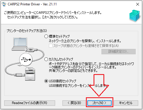The image size is (143, 110).
Task: Go back with the 戻る(B) button
Action: (x=74, y=103)
